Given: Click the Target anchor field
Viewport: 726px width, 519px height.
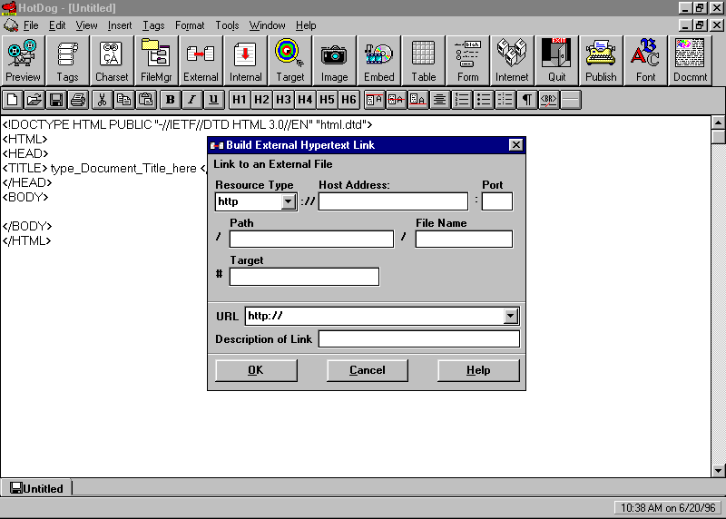Looking at the screenshot, I should [304, 277].
